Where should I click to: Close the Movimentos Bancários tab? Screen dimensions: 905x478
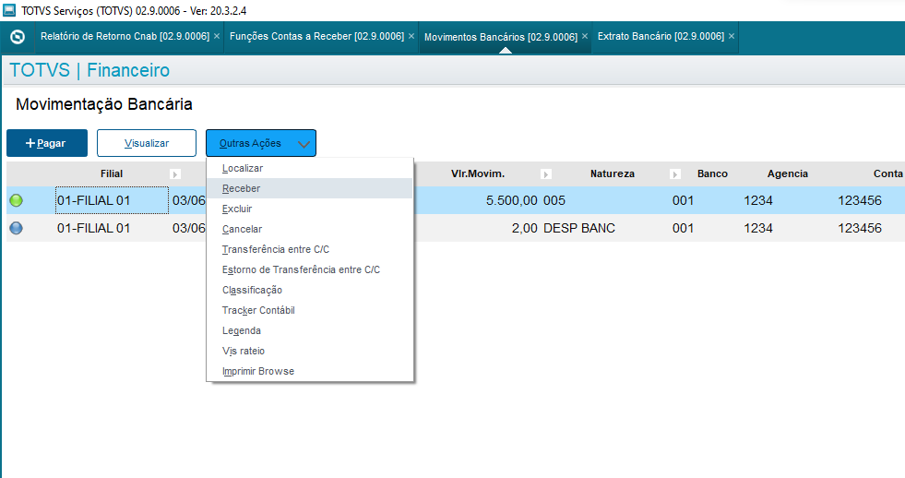tap(585, 36)
